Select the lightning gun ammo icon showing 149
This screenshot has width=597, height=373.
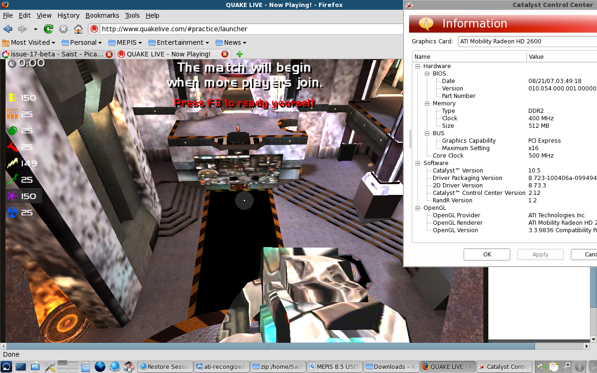(x=12, y=163)
